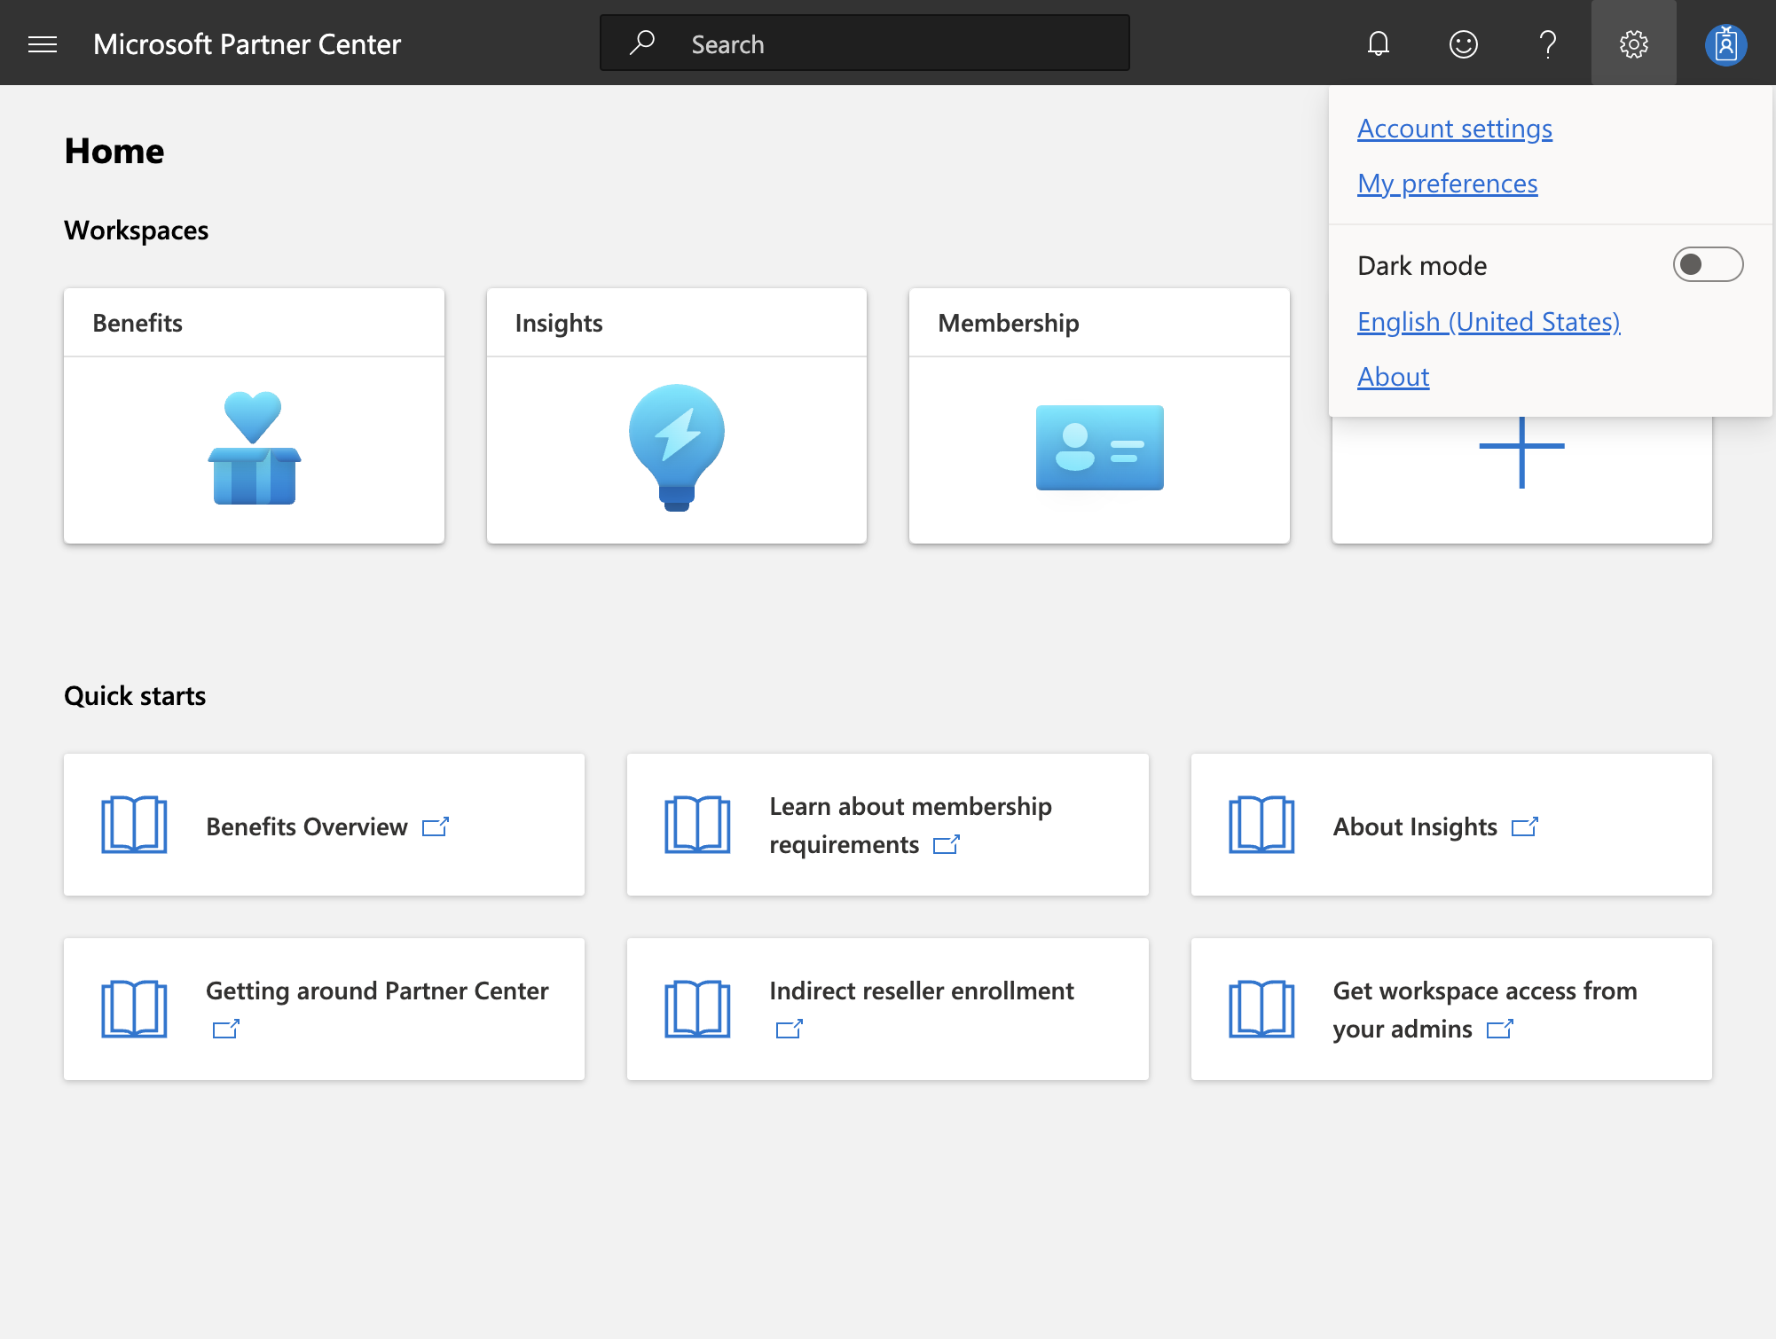Click the Home page heading
Viewport: 1776px width, 1339px height.
click(114, 151)
